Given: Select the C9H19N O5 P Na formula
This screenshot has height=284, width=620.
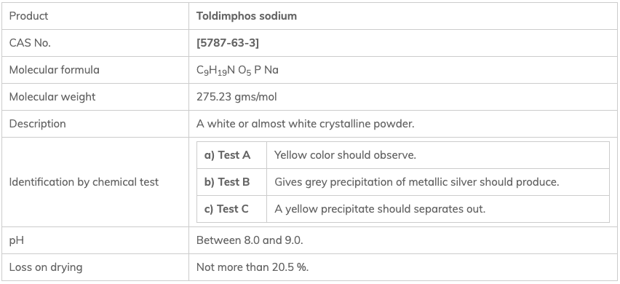Looking at the screenshot, I should [237, 71].
